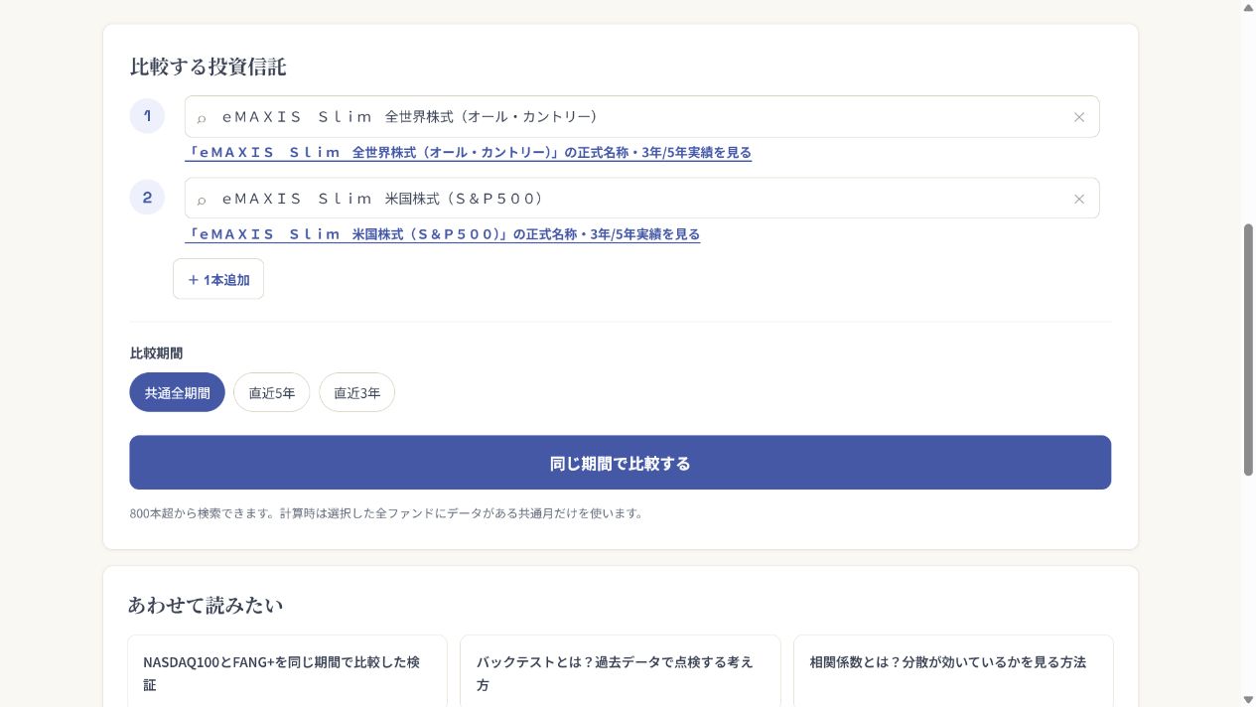
Task: Click search icon in fund field 2
Action: tap(202, 200)
